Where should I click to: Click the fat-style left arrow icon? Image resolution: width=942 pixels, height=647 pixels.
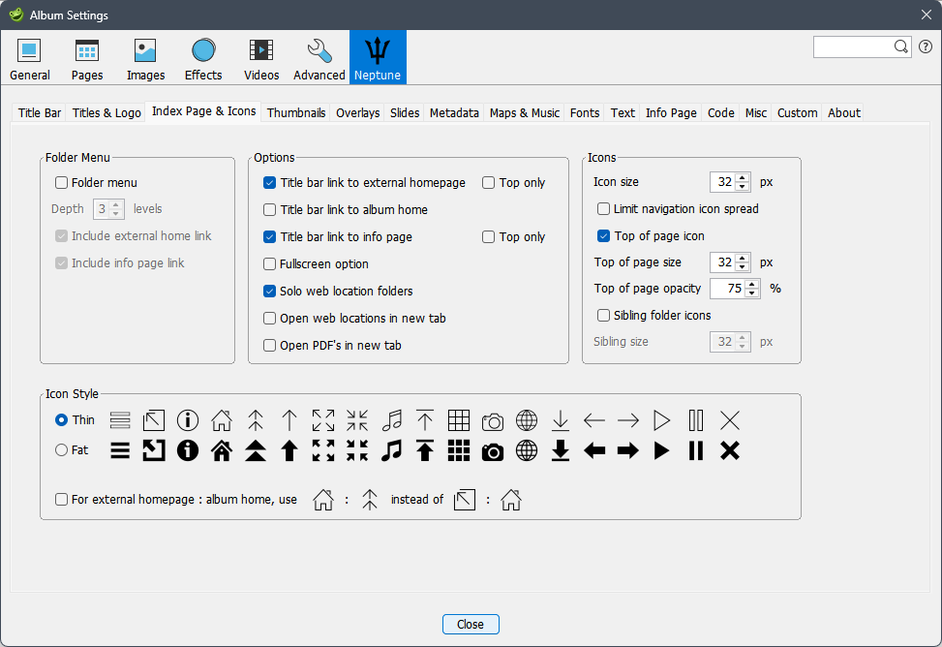[x=594, y=450]
